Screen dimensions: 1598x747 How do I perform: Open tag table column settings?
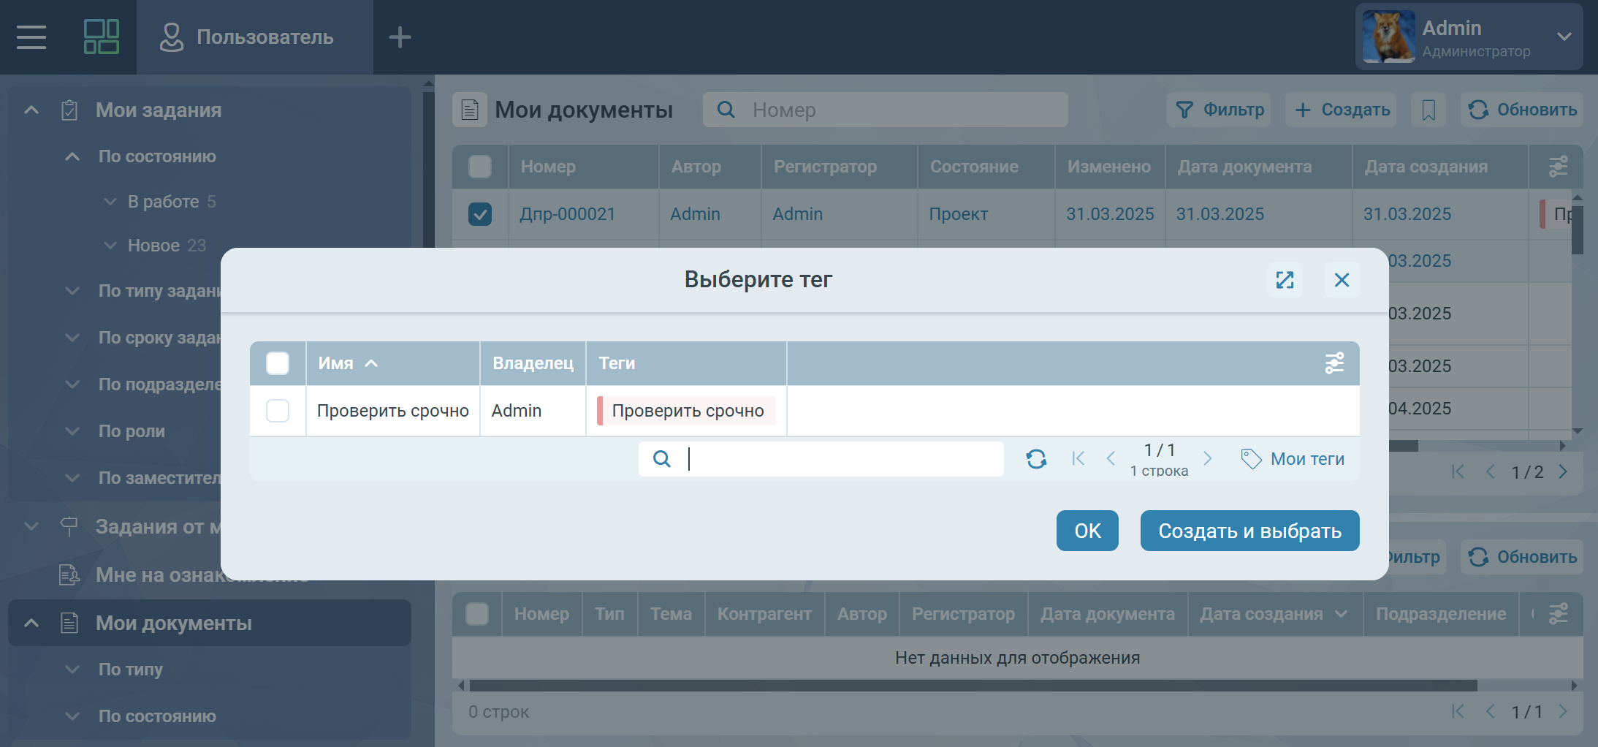tap(1334, 363)
